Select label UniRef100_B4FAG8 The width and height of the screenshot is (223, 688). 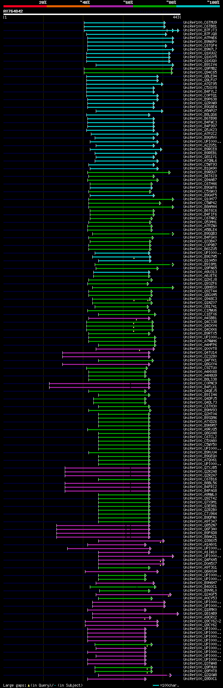coord(200,491)
